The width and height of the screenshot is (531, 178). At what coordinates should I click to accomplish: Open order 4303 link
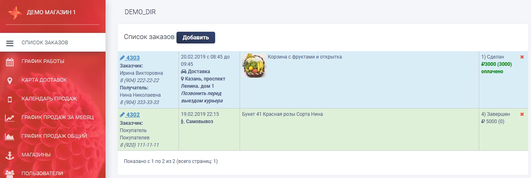[x=133, y=58]
